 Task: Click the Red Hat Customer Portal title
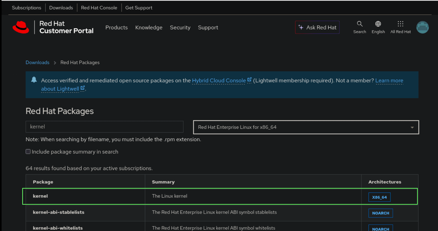pos(66,27)
